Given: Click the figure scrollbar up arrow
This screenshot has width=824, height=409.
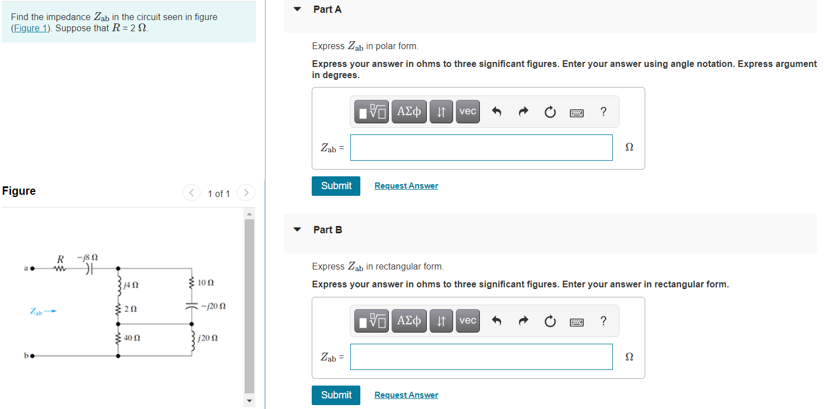Looking at the screenshot, I should pos(250,214).
